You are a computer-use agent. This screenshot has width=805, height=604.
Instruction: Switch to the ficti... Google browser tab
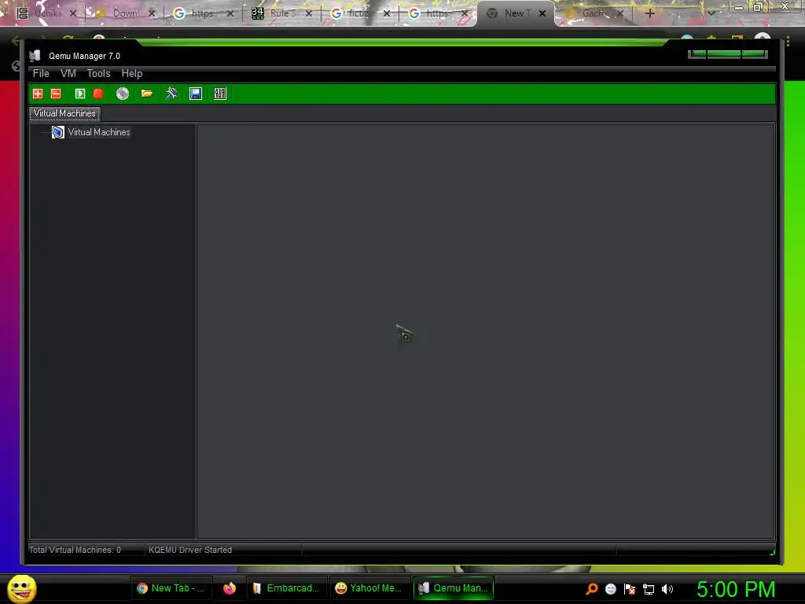(359, 13)
